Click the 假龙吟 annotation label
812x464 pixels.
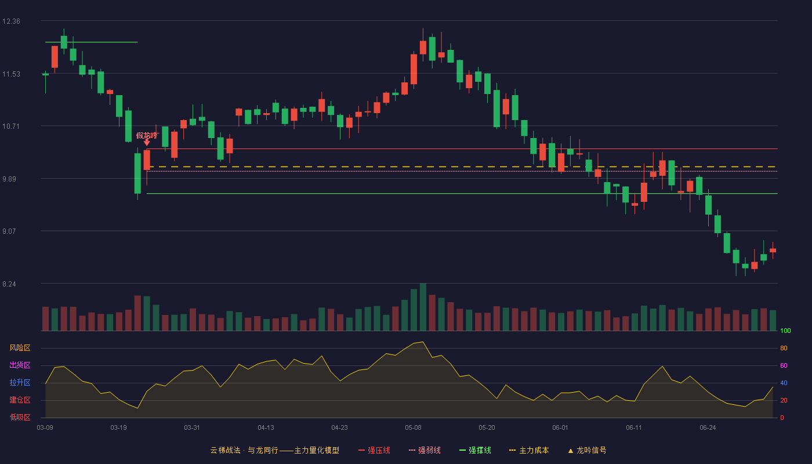pos(147,135)
